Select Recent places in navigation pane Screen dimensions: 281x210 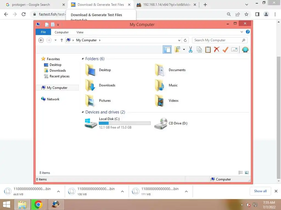point(57,76)
